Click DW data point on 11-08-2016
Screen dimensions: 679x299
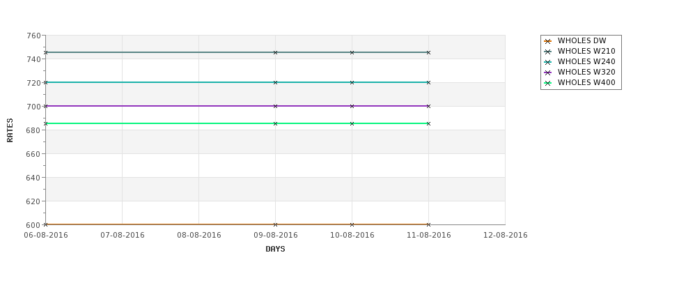pyautogui.click(x=429, y=224)
